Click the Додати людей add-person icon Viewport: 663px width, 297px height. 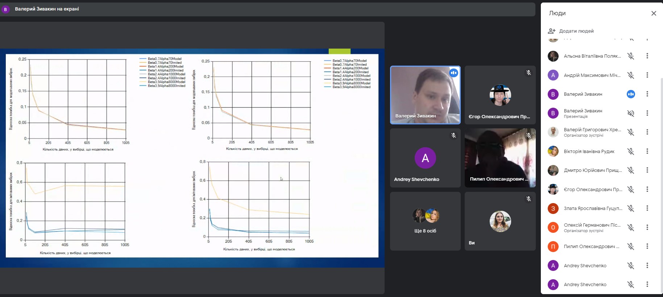pos(551,31)
